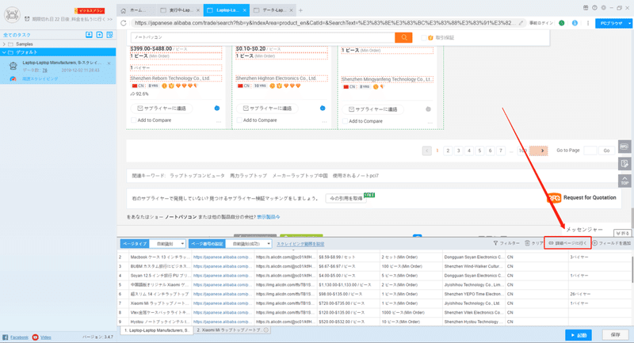Click the 今の引用を取得 button
Screen dimensions: 634x343
tap(346, 198)
